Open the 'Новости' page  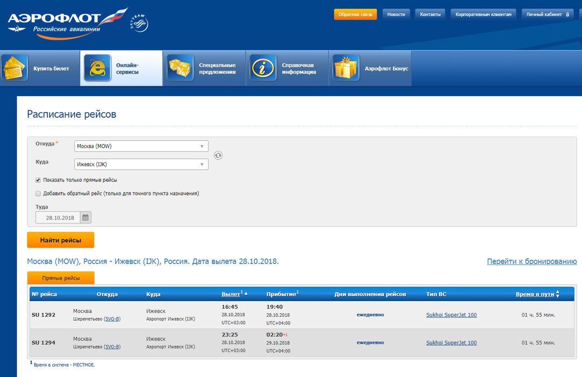(x=396, y=15)
